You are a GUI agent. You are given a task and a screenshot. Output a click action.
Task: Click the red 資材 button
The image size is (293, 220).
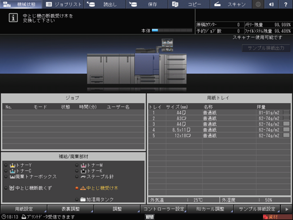[277, 217]
